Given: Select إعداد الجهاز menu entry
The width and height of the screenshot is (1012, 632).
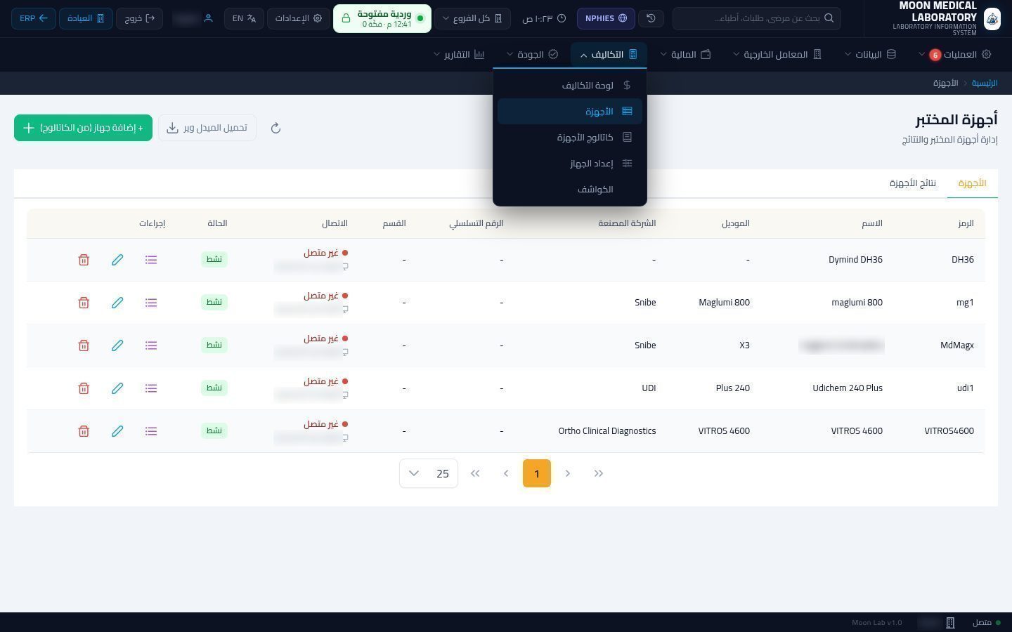Looking at the screenshot, I should (570, 164).
